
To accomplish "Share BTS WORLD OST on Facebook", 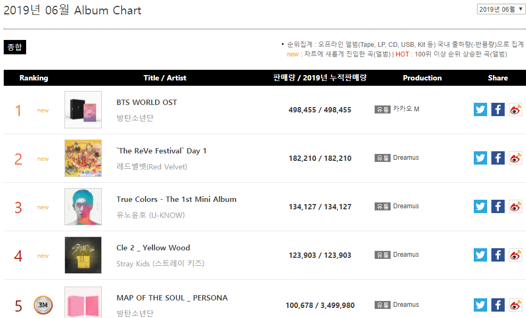I will 498,109.
